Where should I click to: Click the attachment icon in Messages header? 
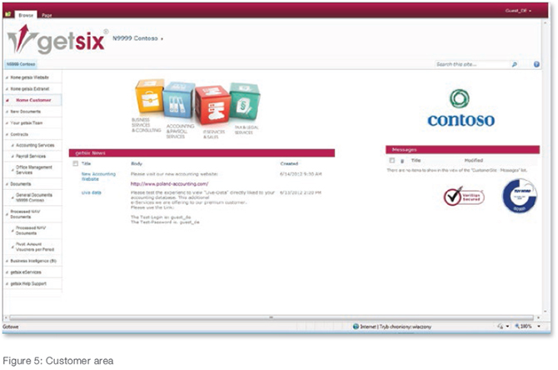(402, 161)
